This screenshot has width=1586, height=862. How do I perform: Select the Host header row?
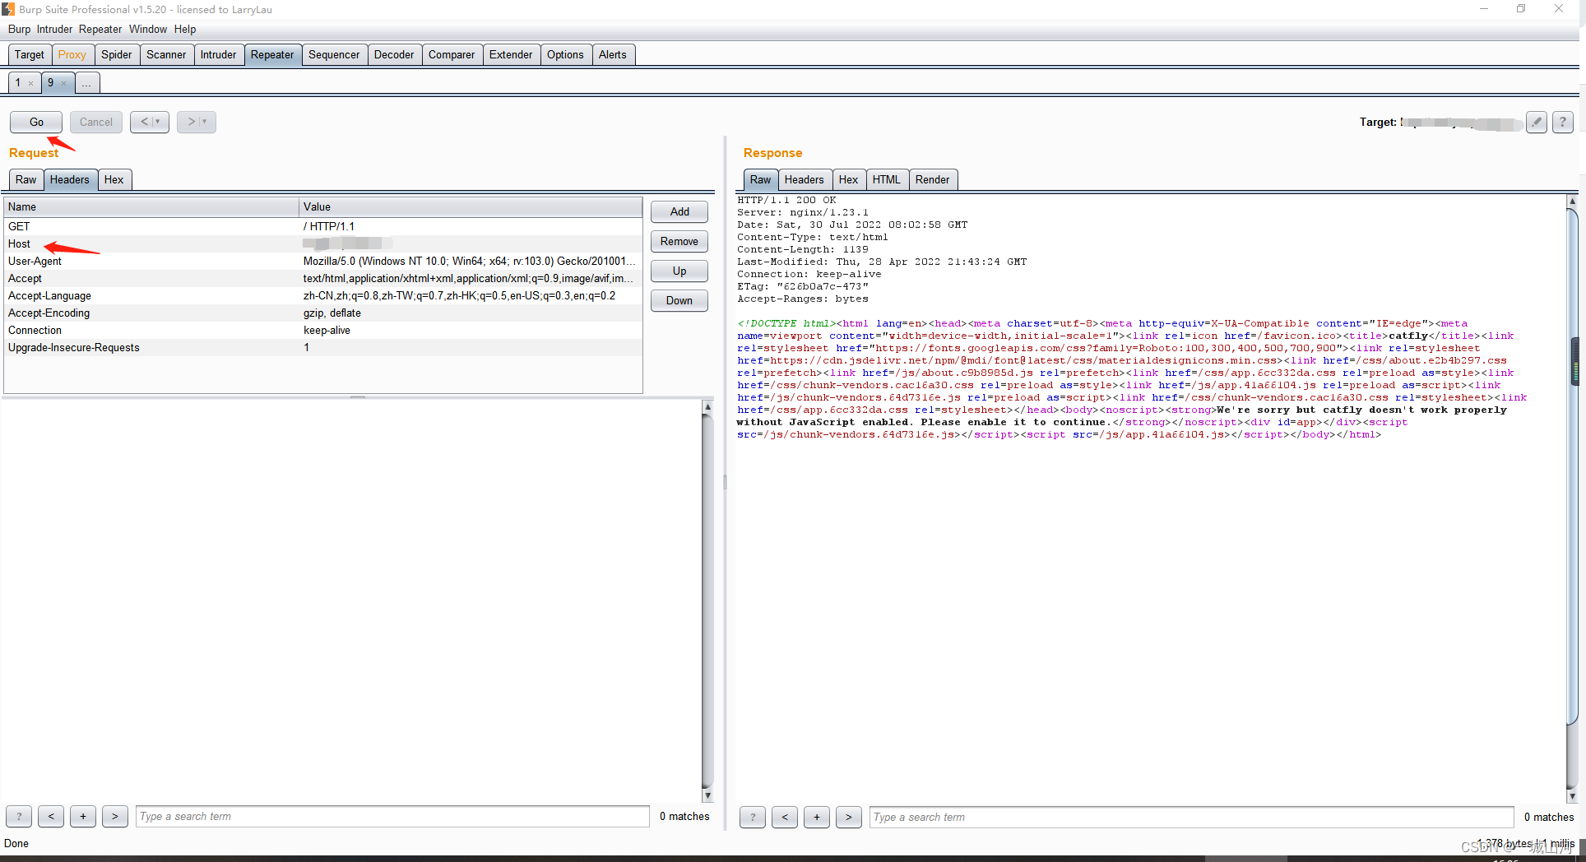[323, 243]
